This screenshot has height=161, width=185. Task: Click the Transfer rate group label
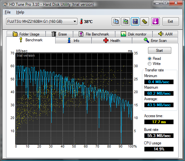[154, 70]
